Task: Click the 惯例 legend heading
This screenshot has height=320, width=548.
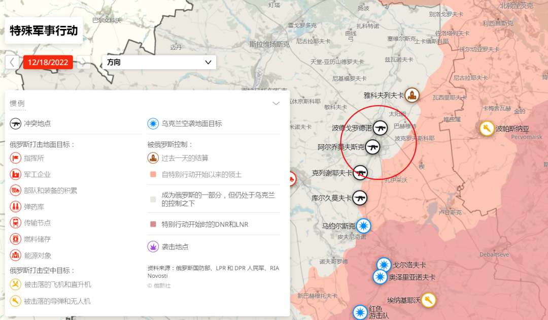Action: click(17, 103)
